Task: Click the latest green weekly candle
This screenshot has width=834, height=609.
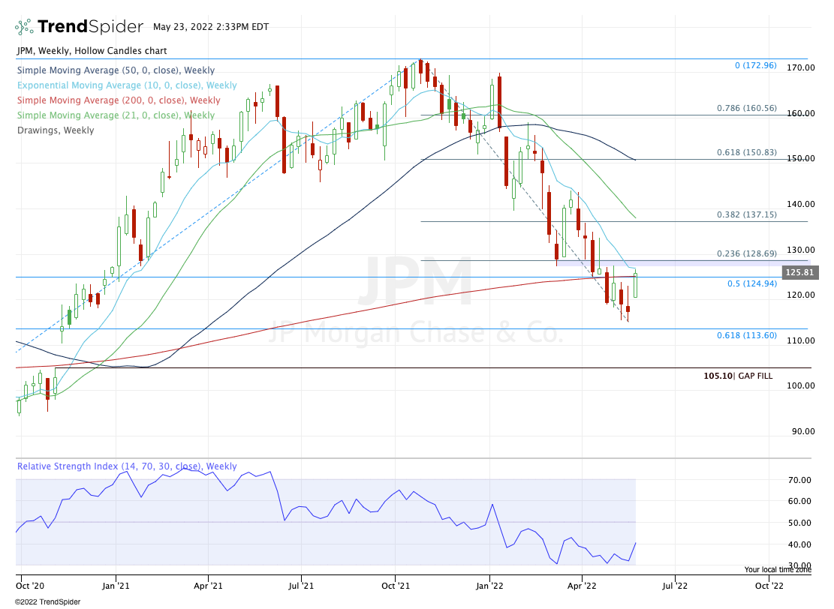Action: pyautogui.click(x=635, y=285)
